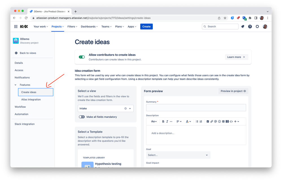Open more formatting options ellipsis
Viewport: 282px width, 181px height.
coord(171,121)
